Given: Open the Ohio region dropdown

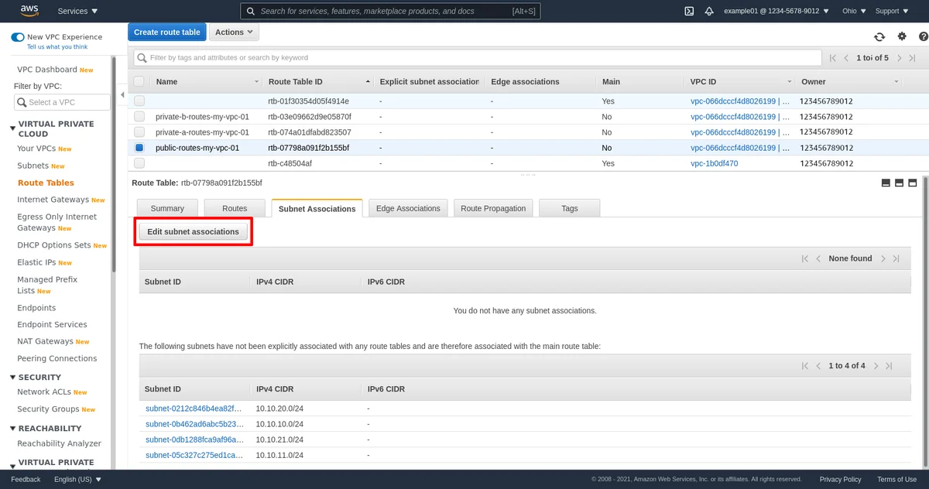Looking at the screenshot, I should [x=852, y=11].
